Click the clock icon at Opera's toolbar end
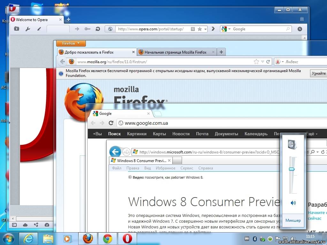The height and width of the screenshot is (245, 327). (x=300, y=29)
